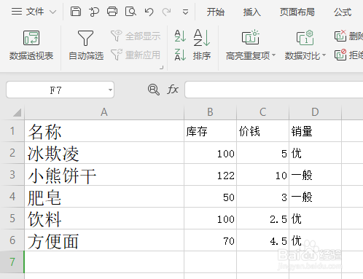
Task: Select cell with price 2.5
Action: (x=262, y=219)
